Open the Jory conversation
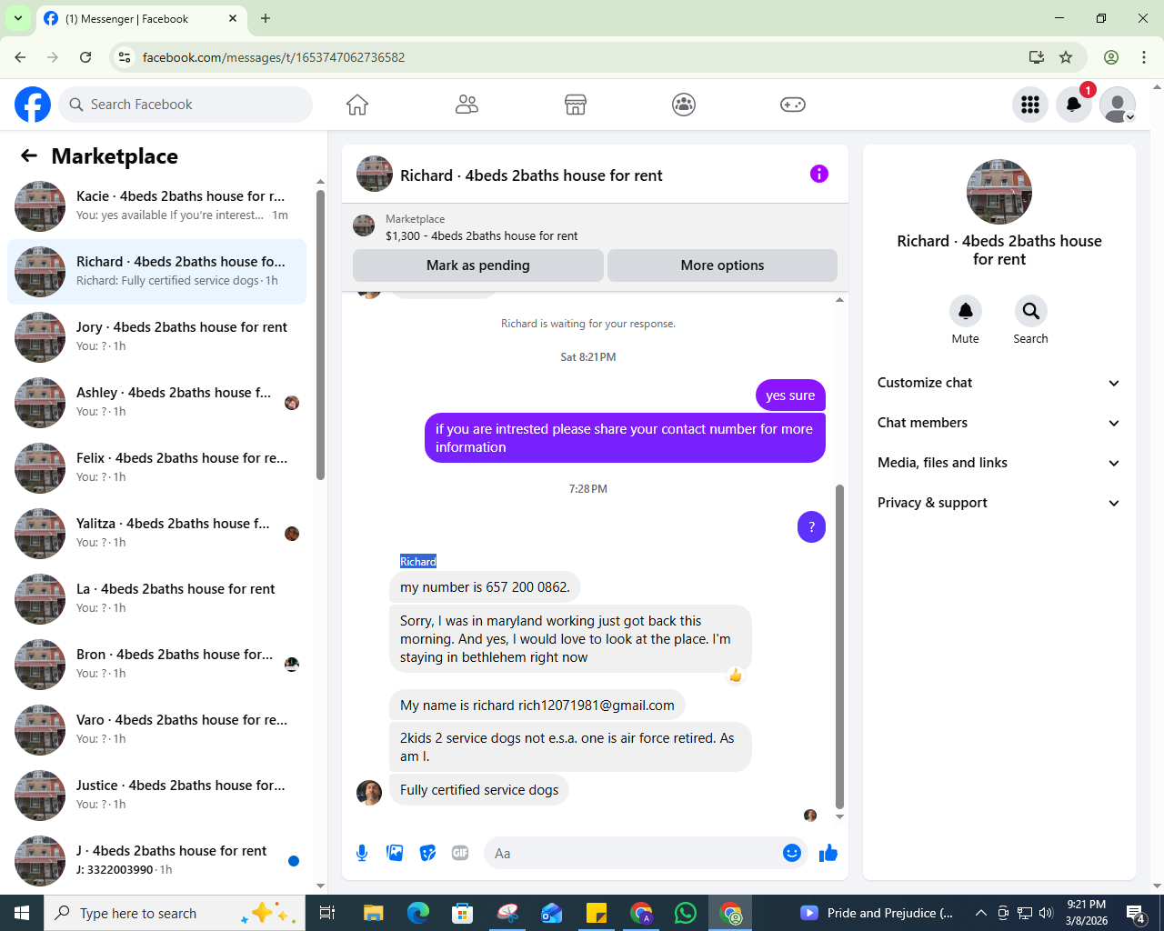 156,337
